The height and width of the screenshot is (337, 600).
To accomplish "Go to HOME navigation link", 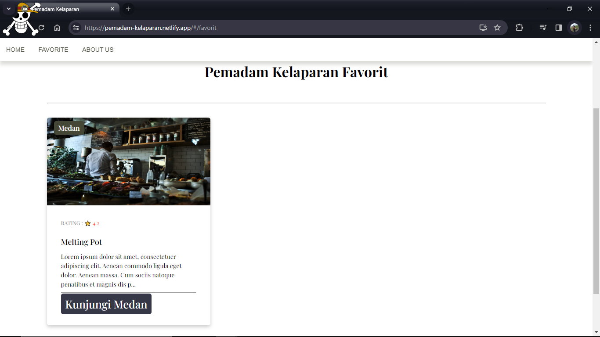I will coord(15,50).
